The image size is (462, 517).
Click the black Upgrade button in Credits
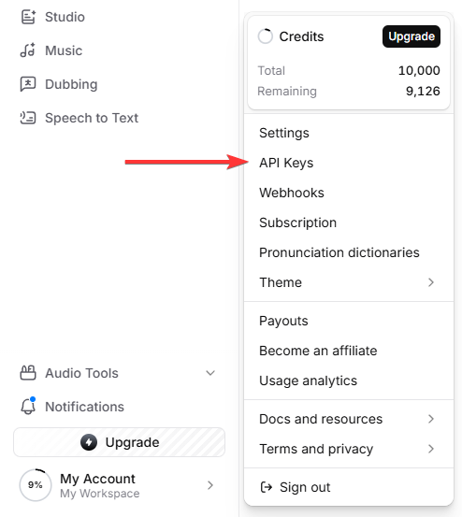coord(411,36)
